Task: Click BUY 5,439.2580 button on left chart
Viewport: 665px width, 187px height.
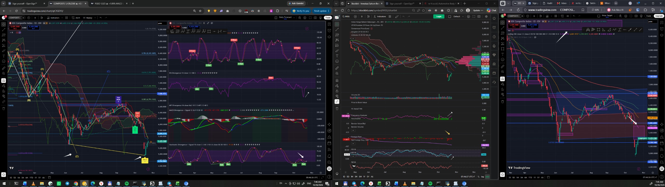Action: click(x=34, y=27)
